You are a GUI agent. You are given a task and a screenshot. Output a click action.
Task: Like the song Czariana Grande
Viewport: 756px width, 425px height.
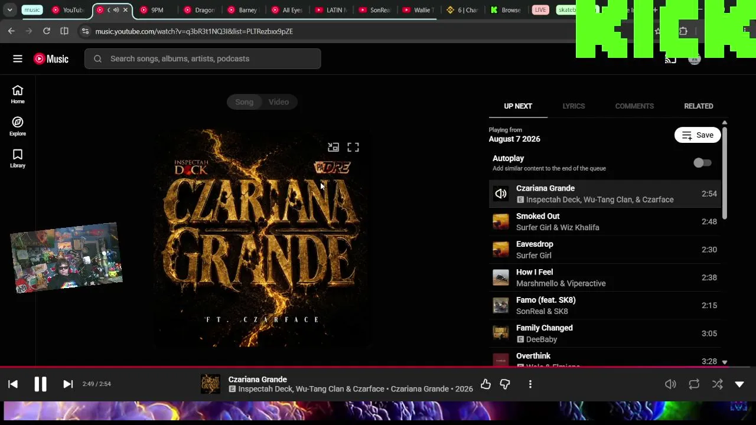pos(485,384)
